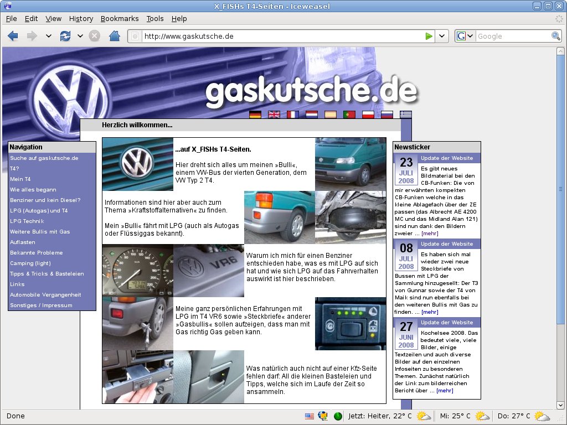The width and height of the screenshot is (567, 425).
Task: Open the Edit menu
Action: coord(31,19)
